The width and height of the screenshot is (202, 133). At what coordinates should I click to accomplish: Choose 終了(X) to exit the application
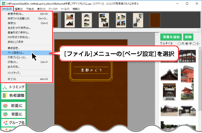coord(26,79)
